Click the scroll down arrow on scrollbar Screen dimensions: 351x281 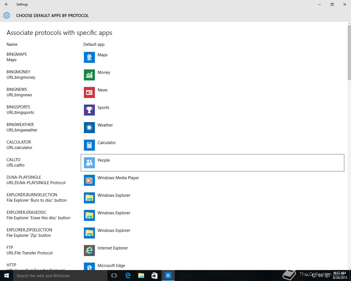click(349, 268)
